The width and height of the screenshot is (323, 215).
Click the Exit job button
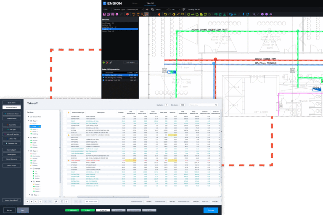pos(9,210)
